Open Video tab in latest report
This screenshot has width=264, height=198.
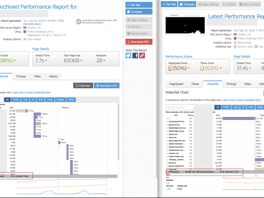pyautogui.click(x=248, y=84)
